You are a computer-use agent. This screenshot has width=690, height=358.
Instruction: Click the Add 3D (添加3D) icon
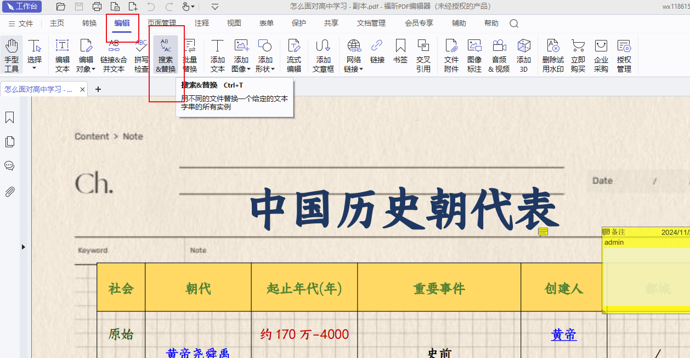[x=524, y=55]
